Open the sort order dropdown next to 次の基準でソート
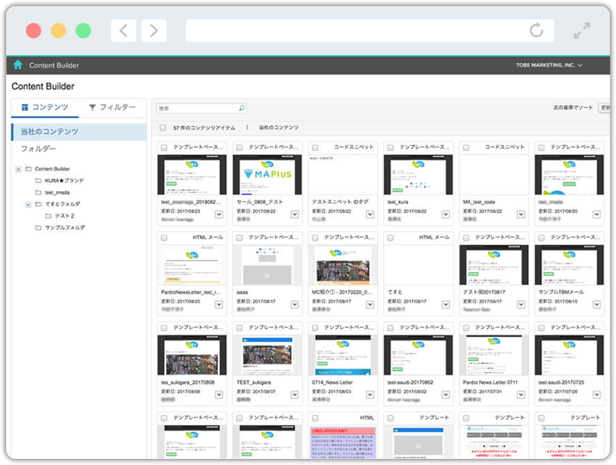 [x=604, y=107]
